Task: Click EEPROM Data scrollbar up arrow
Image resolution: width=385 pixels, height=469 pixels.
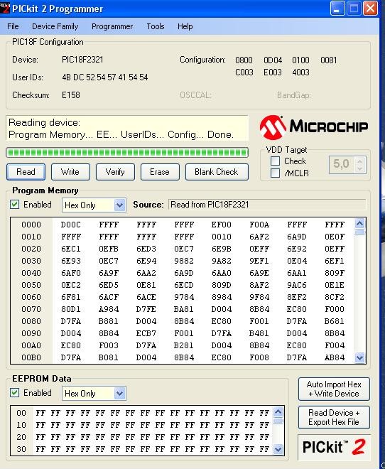Action: coord(278,412)
